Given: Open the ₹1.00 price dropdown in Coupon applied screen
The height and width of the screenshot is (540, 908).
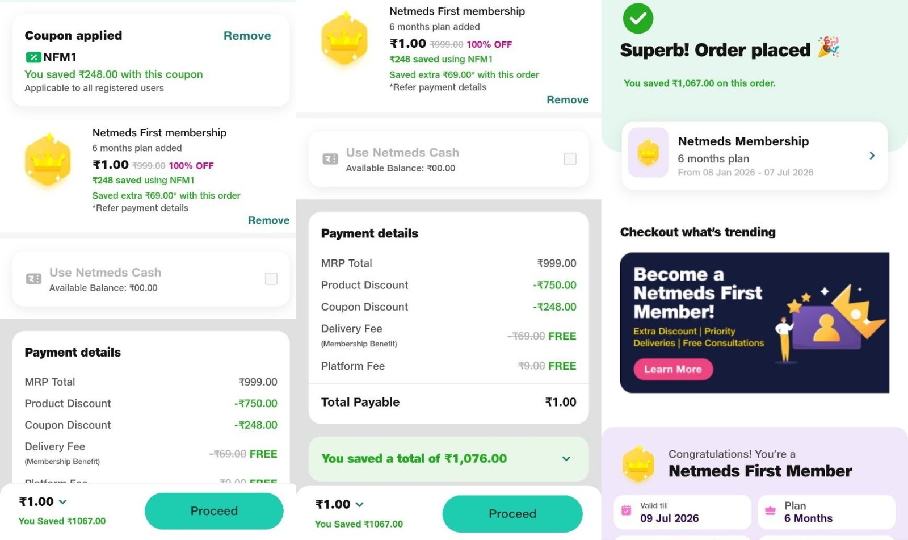Looking at the screenshot, I should [x=62, y=502].
